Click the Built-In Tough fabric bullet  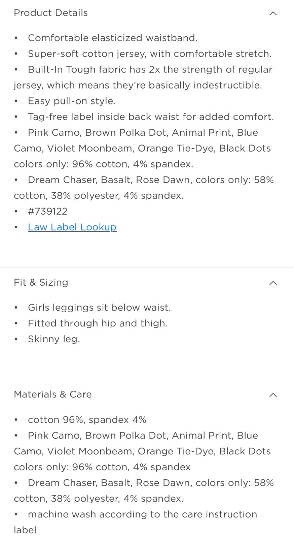click(143, 77)
